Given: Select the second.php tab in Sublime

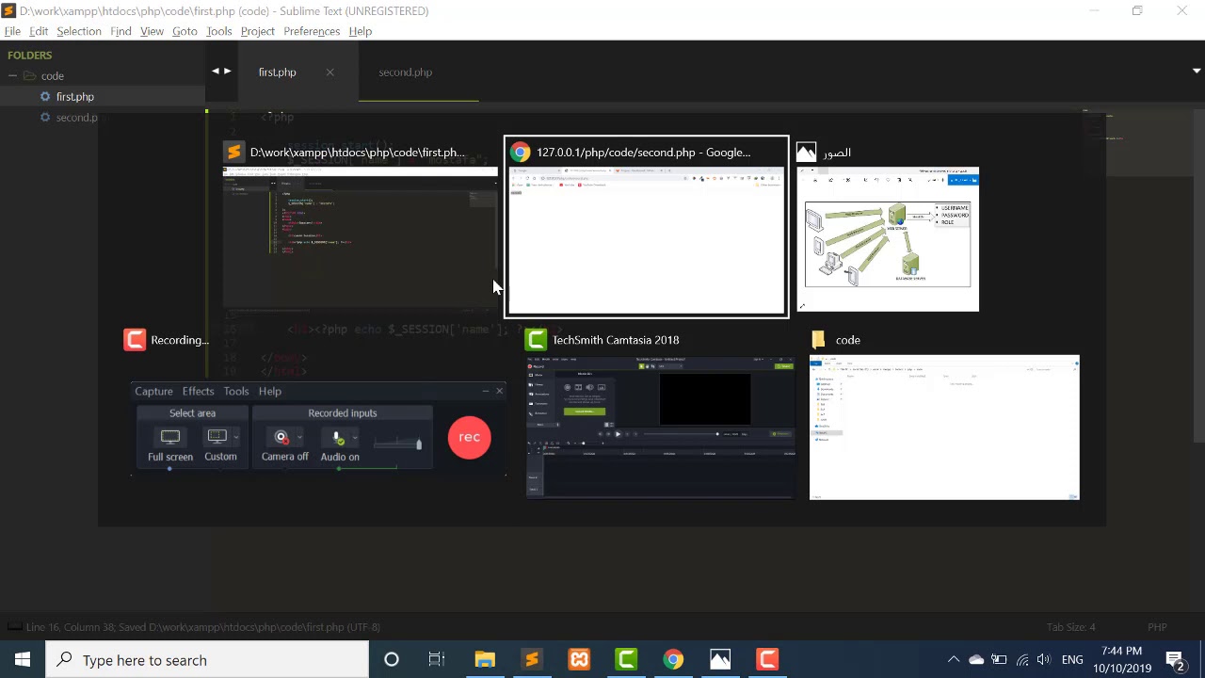Looking at the screenshot, I should point(405,73).
